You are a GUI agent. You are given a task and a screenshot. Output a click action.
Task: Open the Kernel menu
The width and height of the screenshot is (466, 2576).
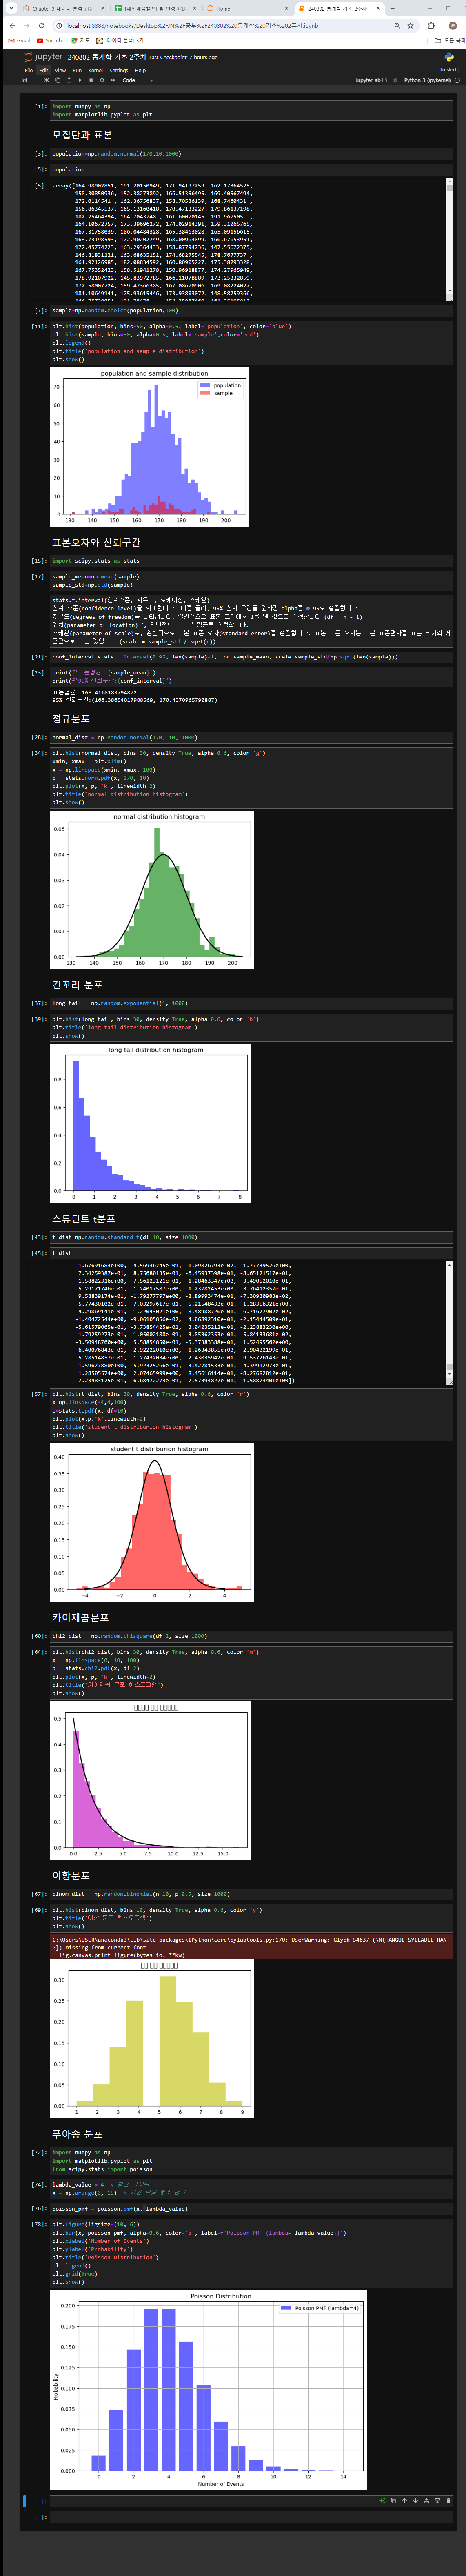(95, 71)
